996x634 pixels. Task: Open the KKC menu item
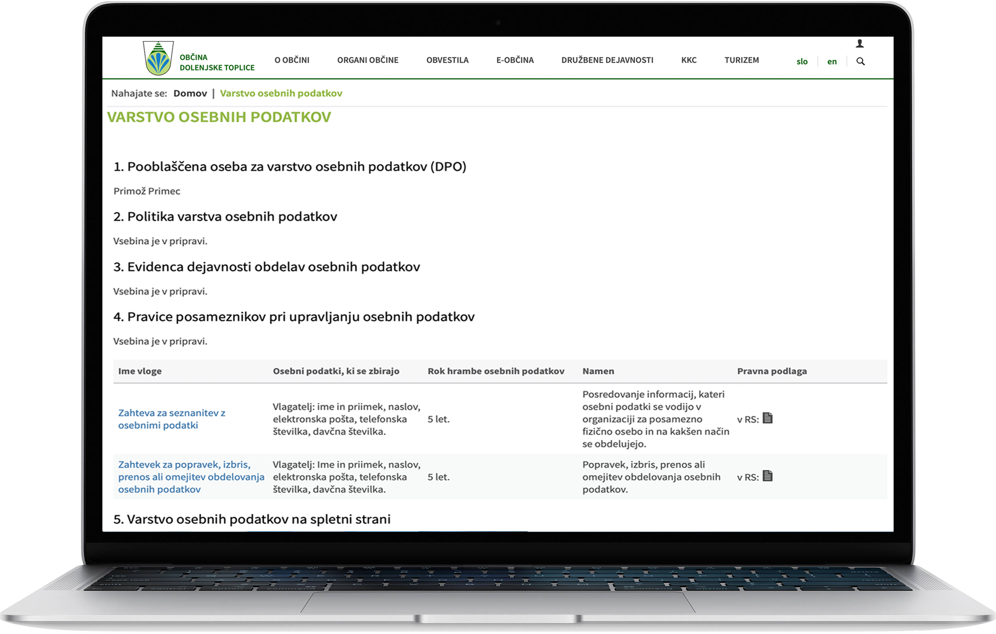[x=689, y=60]
